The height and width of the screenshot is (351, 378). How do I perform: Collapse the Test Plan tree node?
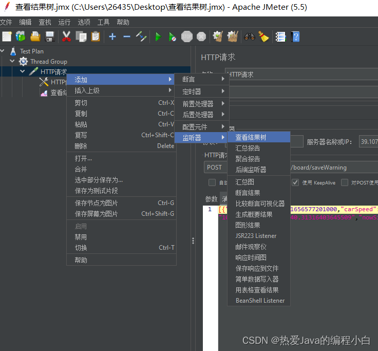[3, 51]
